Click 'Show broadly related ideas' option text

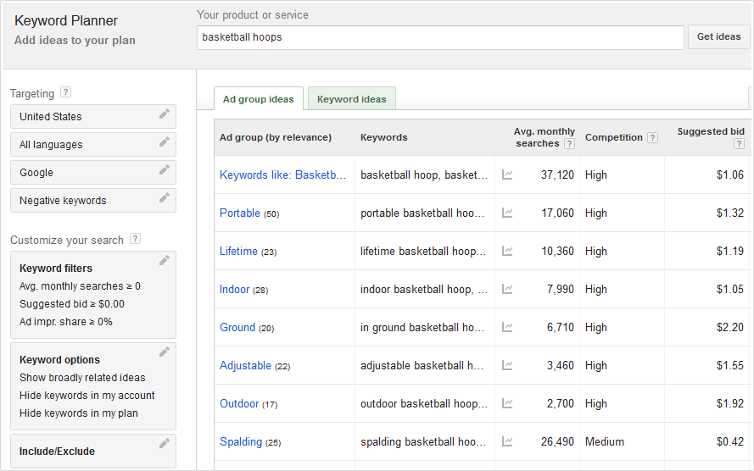pyautogui.click(x=82, y=378)
